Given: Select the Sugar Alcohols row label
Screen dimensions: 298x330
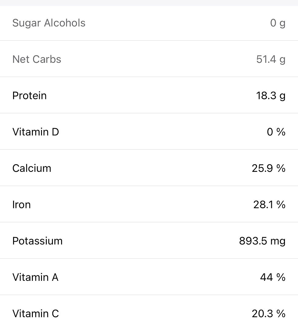Looking at the screenshot, I should (x=49, y=23).
